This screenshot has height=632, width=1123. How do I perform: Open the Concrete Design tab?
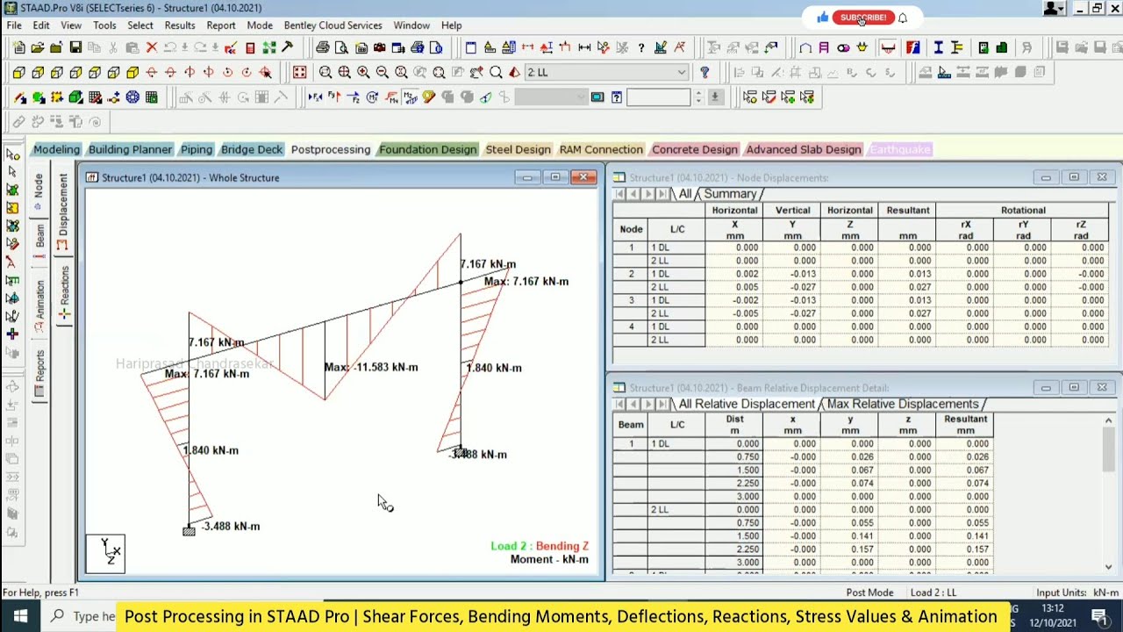point(694,149)
